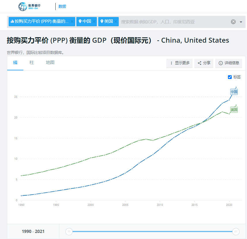
Task: Remove the 美国 country tag
Action: pos(116,22)
